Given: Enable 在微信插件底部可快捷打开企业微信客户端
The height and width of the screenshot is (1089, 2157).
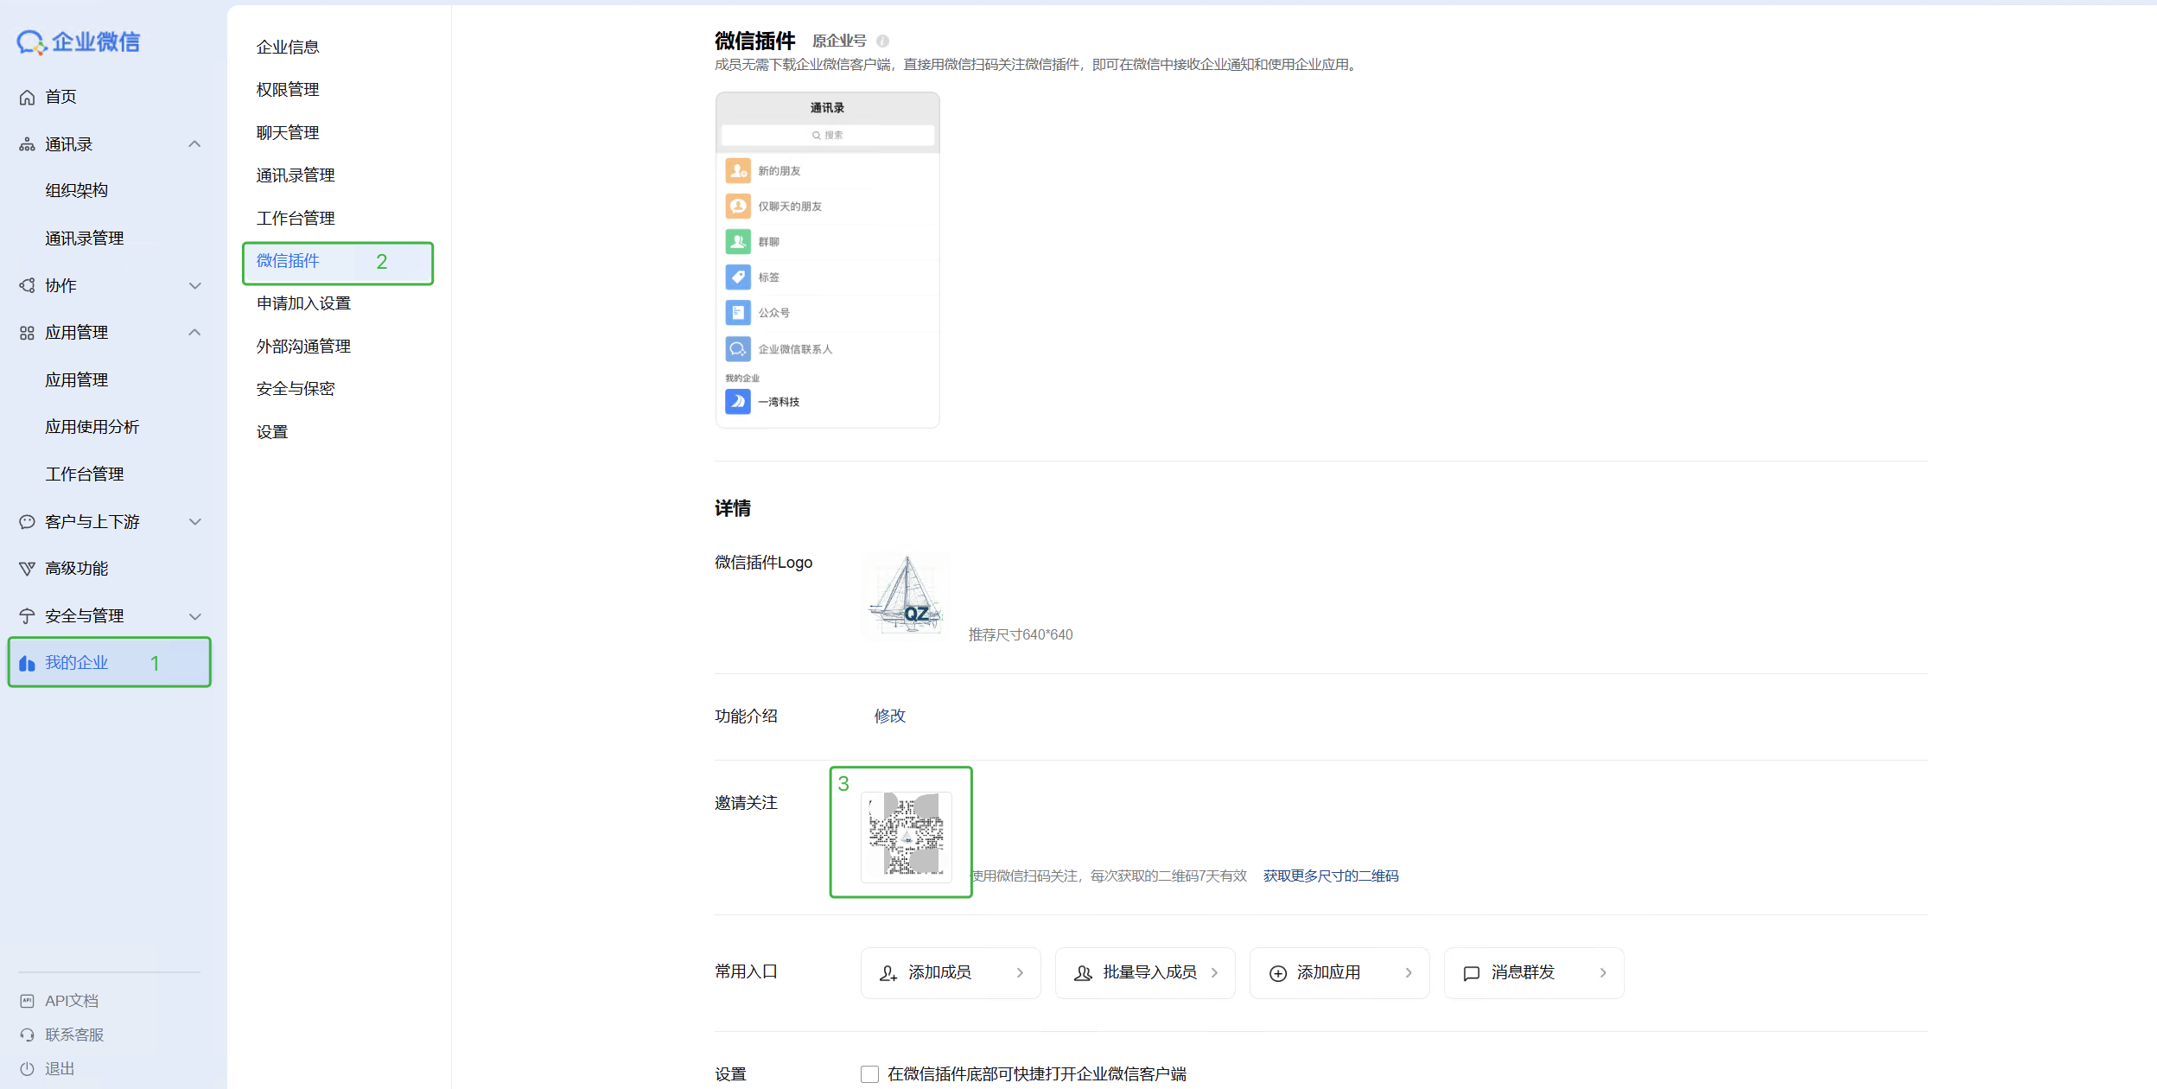Looking at the screenshot, I should coord(869,1073).
